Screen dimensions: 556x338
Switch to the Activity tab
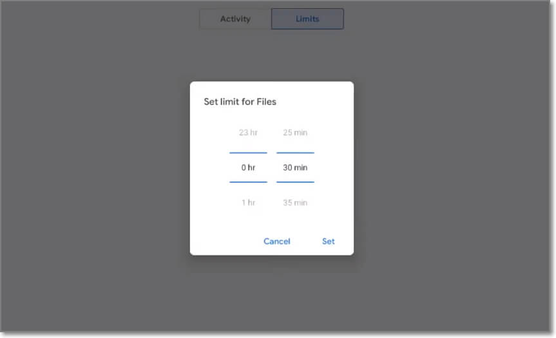pos(235,19)
